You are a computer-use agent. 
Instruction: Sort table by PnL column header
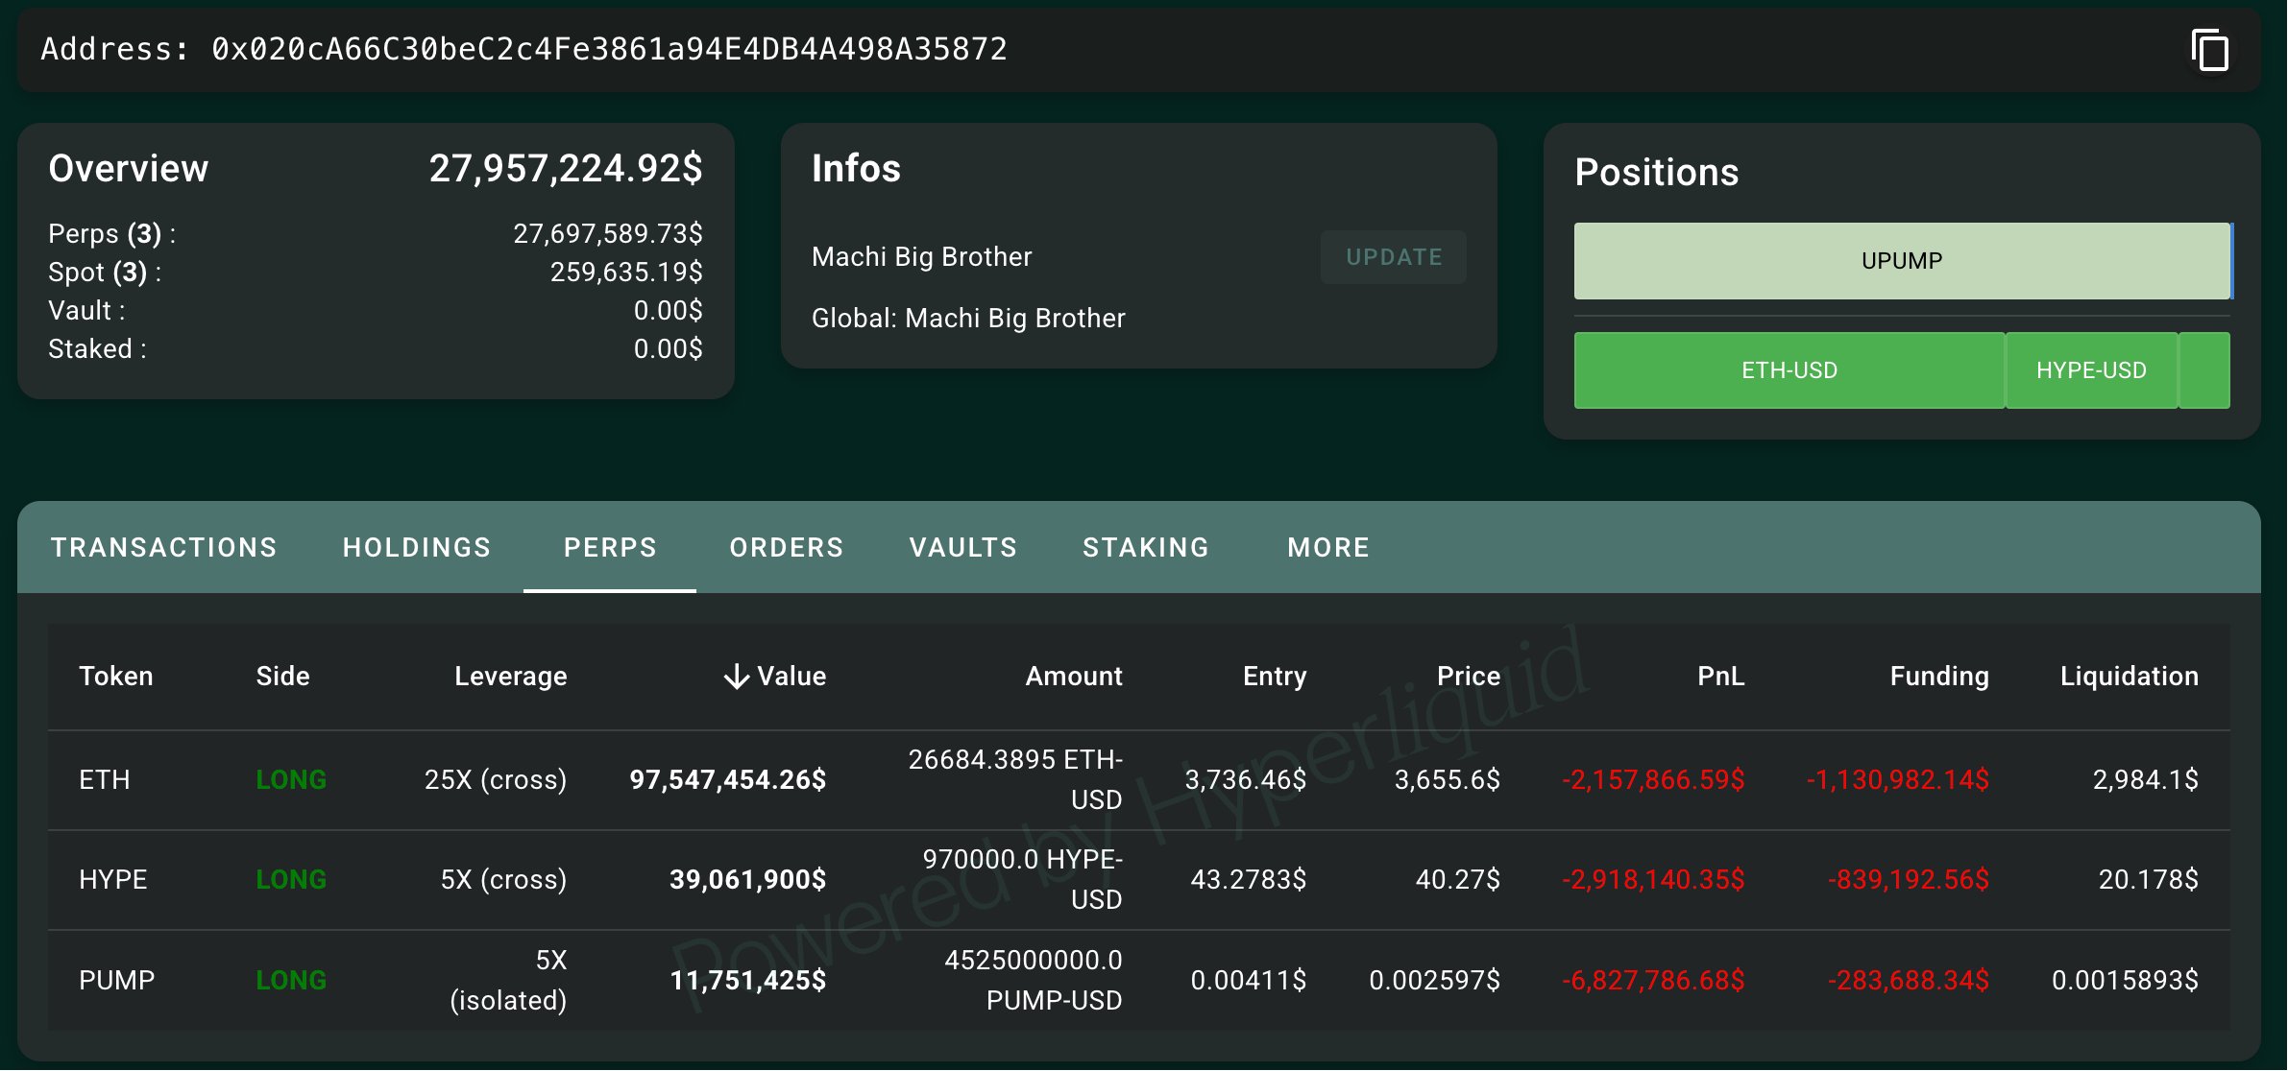tap(1720, 677)
